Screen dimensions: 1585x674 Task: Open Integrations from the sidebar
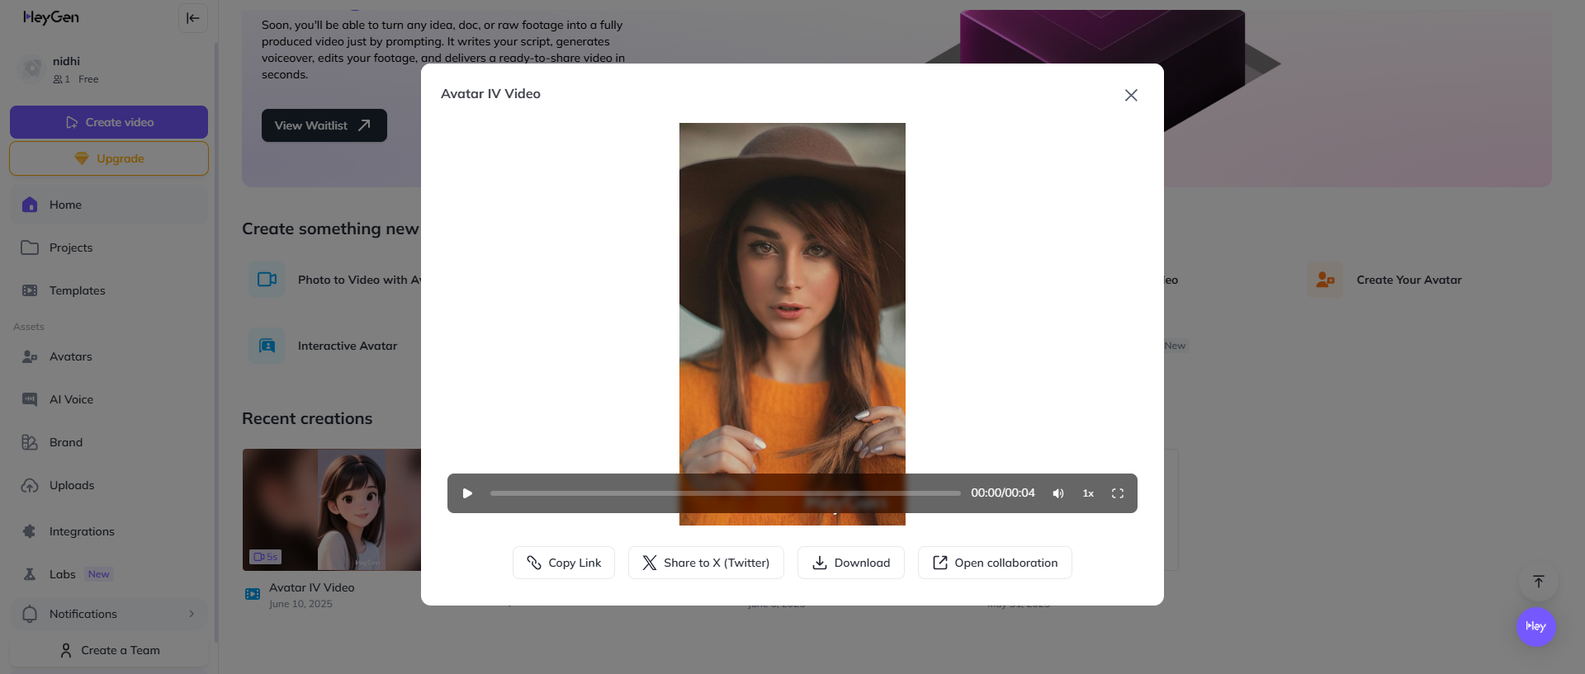click(82, 531)
